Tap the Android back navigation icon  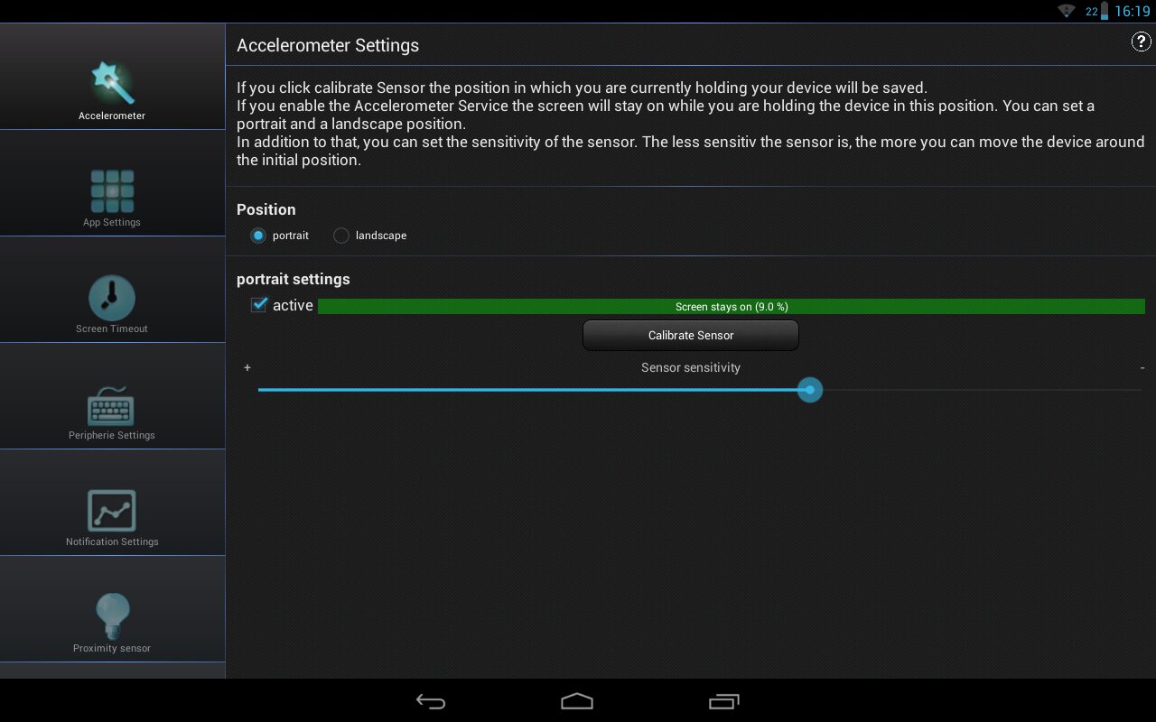click(431, 701)
